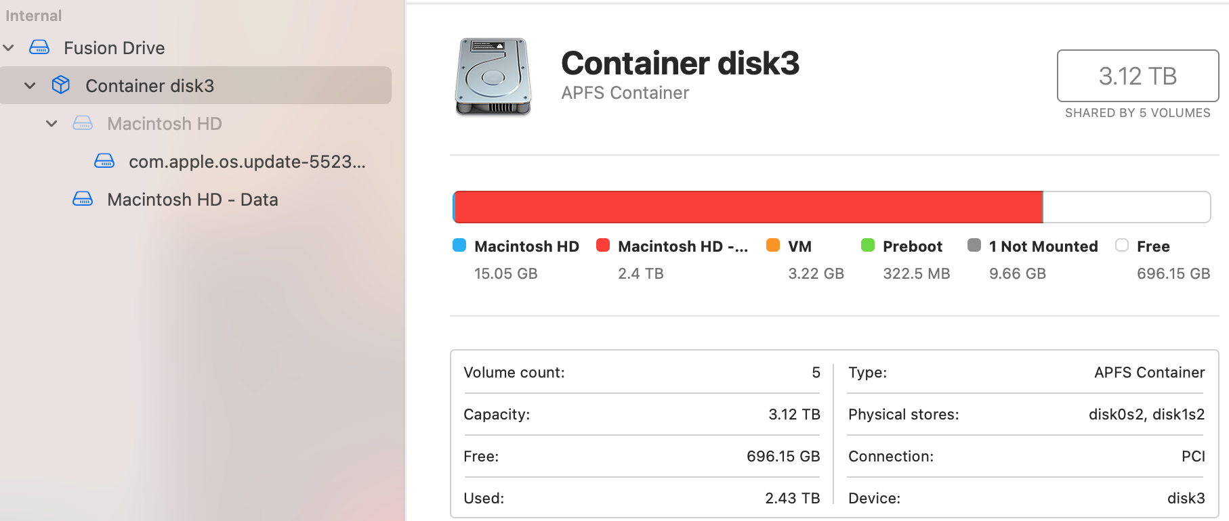Click the 3.12 TB capacity box
Screen dimensions: 1229x521
coord(1138,76)
